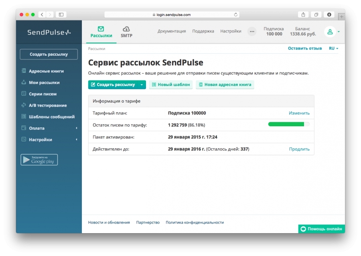Click the three-dots more options icon
The image size is (361, 256).
pyautogui.click(x=252, y=32)
